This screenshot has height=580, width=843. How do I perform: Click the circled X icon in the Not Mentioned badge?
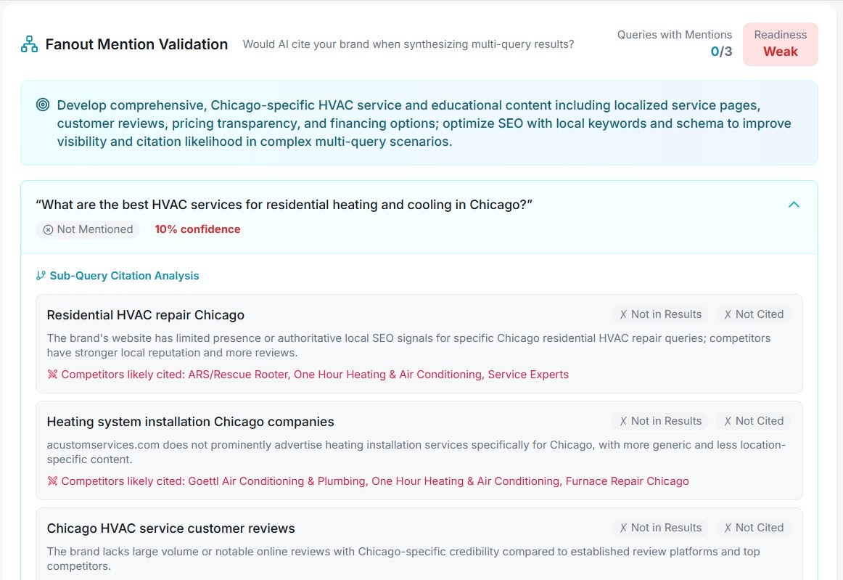click(x=48, y=229)
